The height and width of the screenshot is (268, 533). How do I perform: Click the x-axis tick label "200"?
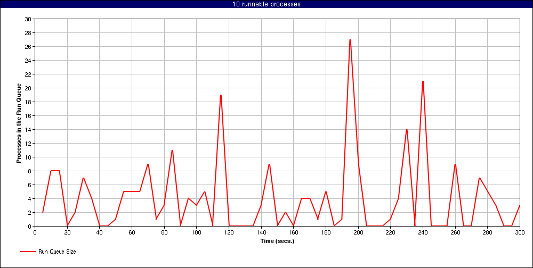click(x=358, y=232)
